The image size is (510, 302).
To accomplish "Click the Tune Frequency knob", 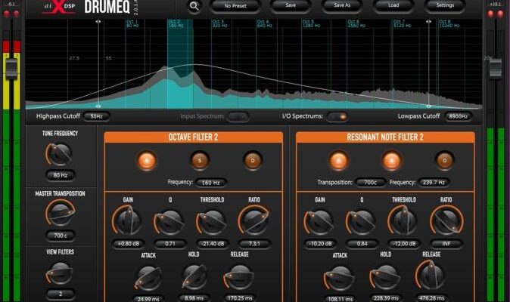I will tap(58, 154).
